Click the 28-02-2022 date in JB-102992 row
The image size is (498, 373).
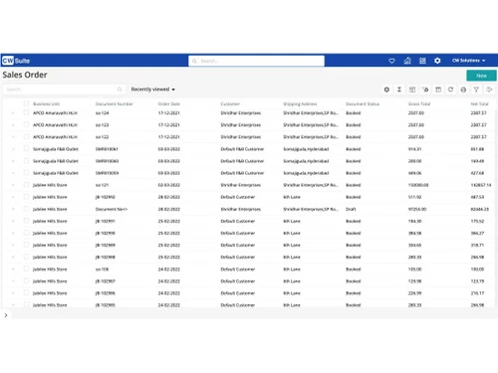pos(169,197)
